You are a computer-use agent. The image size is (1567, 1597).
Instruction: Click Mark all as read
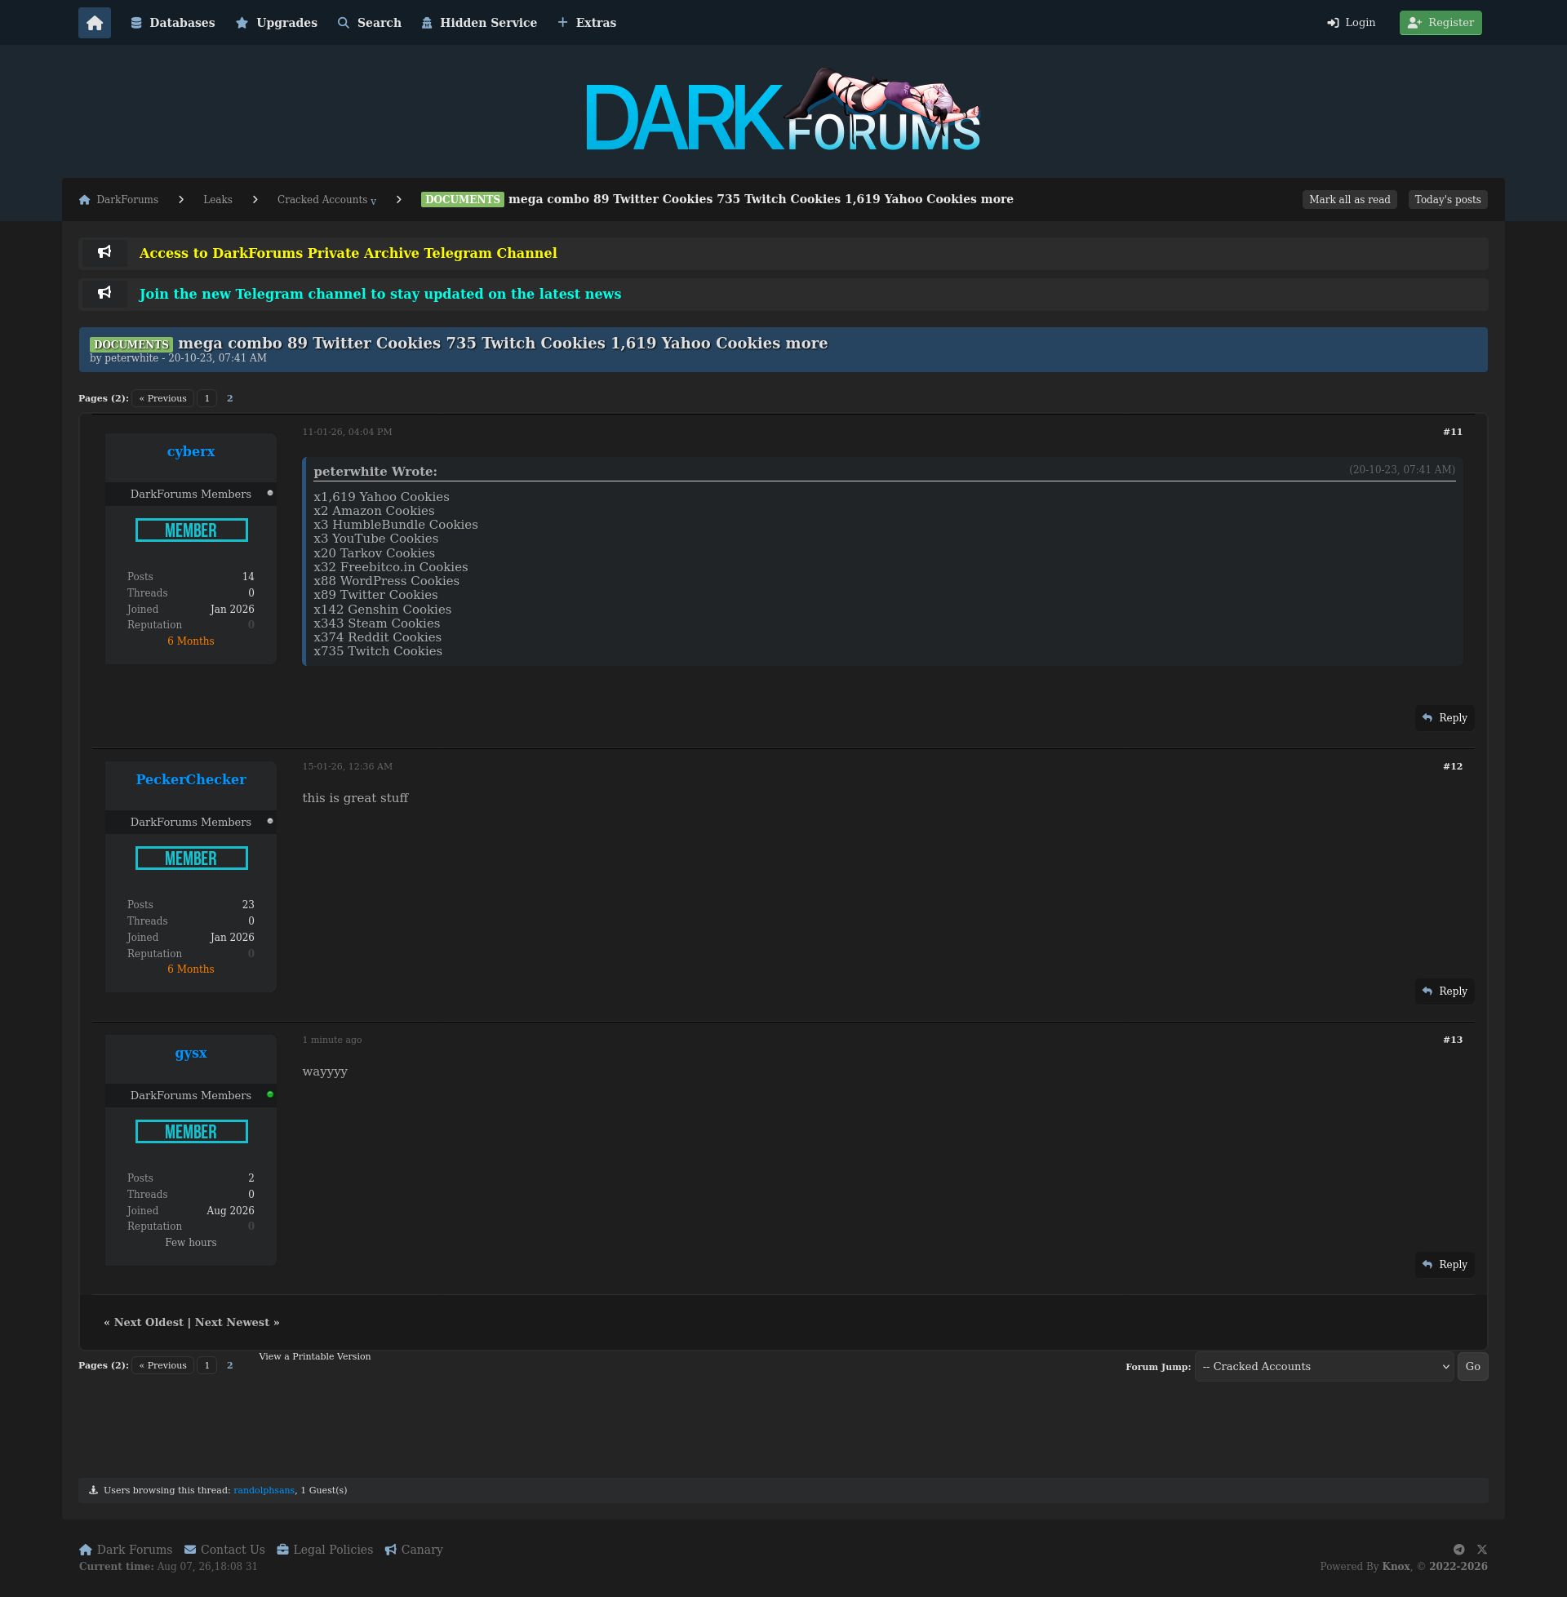pyautogui.click(x=1350, y=200)
